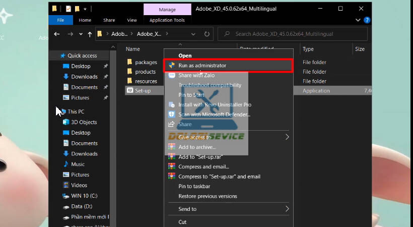The height and width of the screenshot is (227, 413).
Task: Go forward with the forward arrow
Action: [70, 34]
